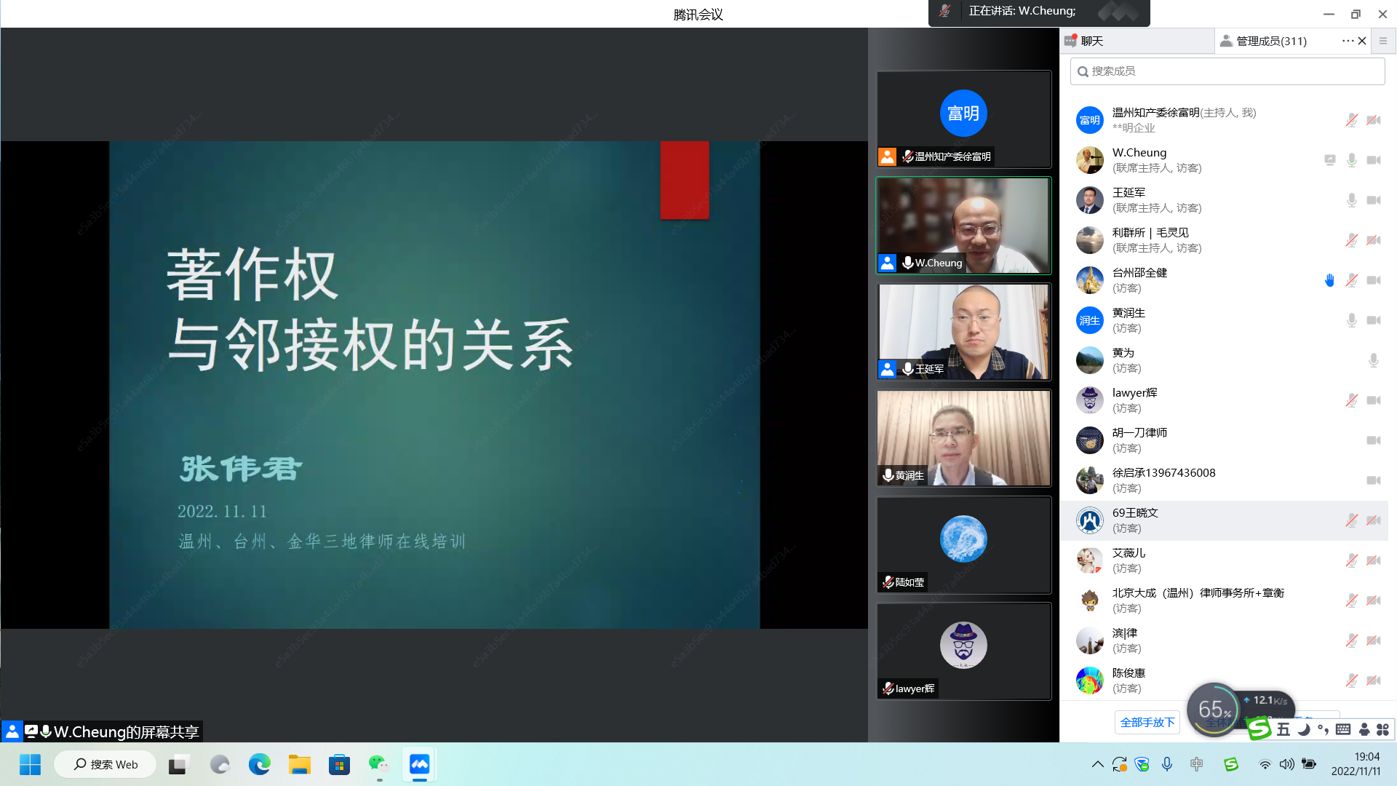Open WeChat from the taskbar
This screenshot has height=786, width=1397.
click(x=378, y=764)
